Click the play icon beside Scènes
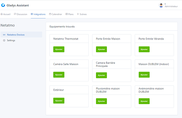Screen dimensions: 182x118 [78, 14]
